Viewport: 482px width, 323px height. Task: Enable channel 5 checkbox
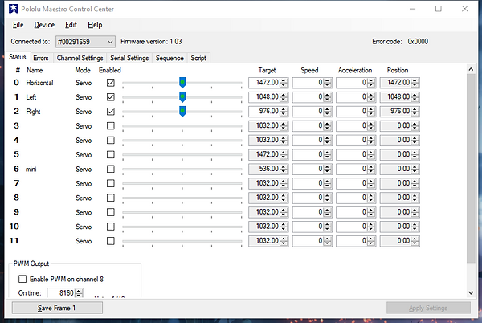111,154
